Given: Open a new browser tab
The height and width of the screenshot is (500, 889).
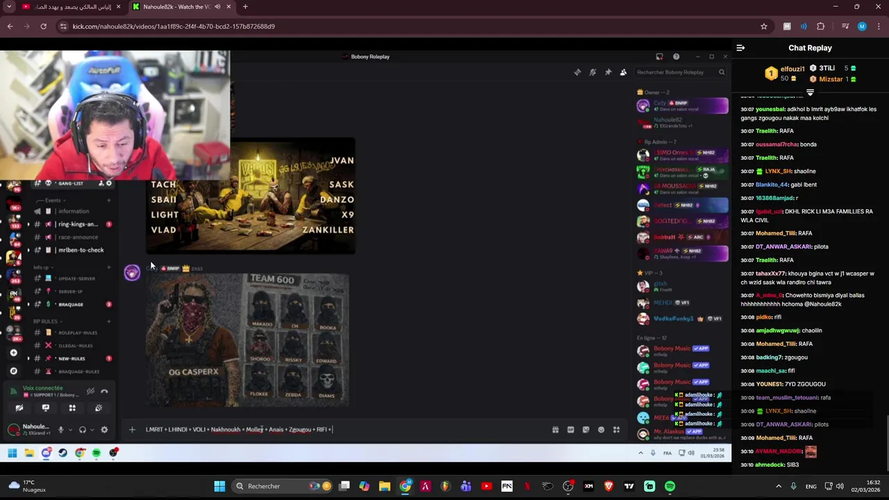Looking at the screenshot, I should point(245,7).
